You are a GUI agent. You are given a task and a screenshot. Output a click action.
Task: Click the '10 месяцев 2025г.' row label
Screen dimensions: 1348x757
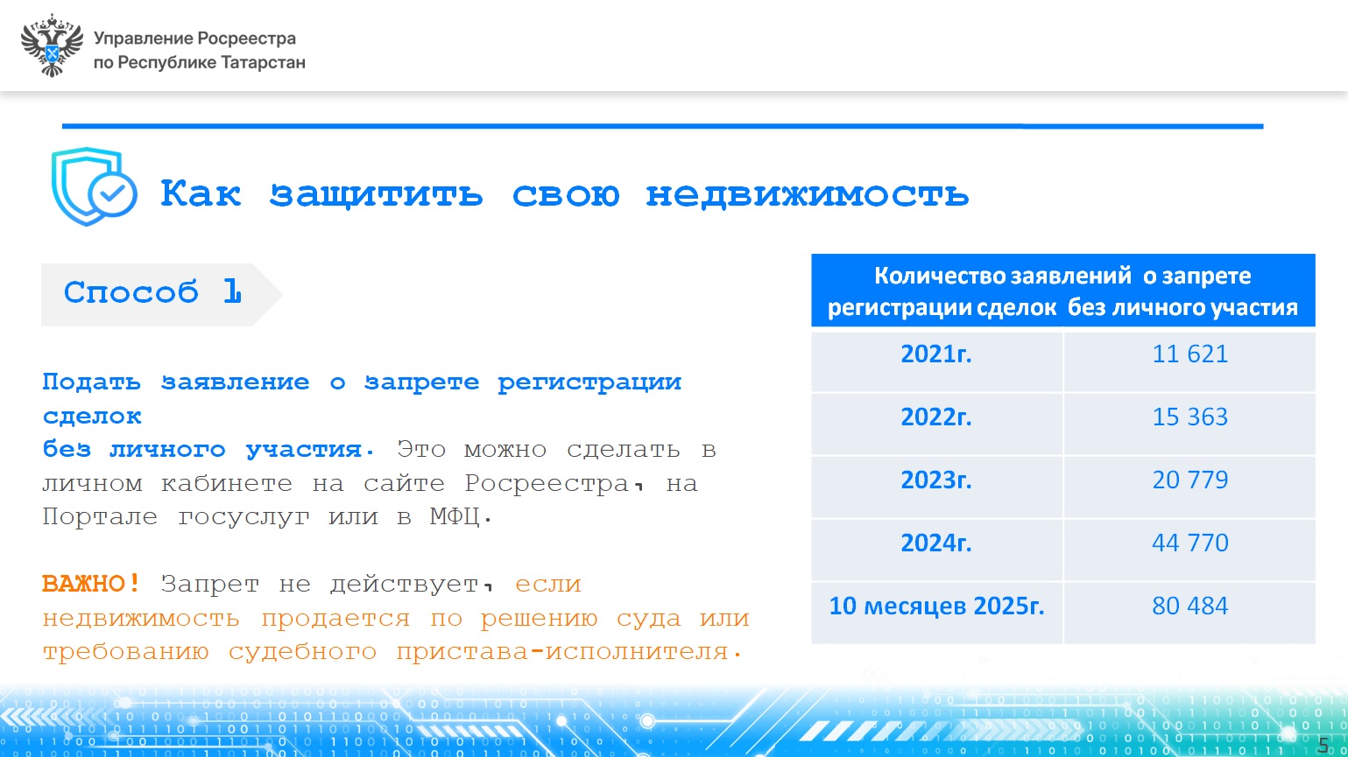(936, 606)
